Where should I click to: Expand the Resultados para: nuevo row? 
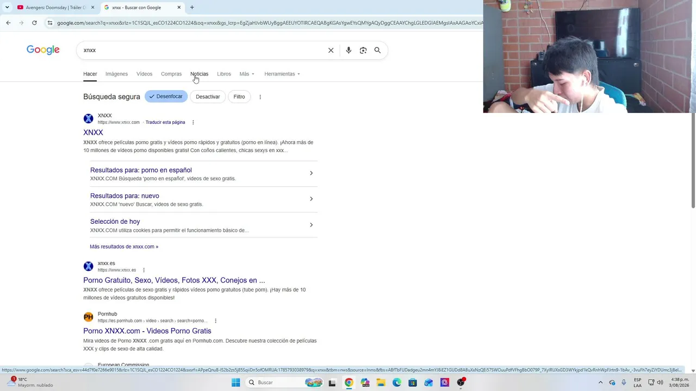tap(203, 199)
